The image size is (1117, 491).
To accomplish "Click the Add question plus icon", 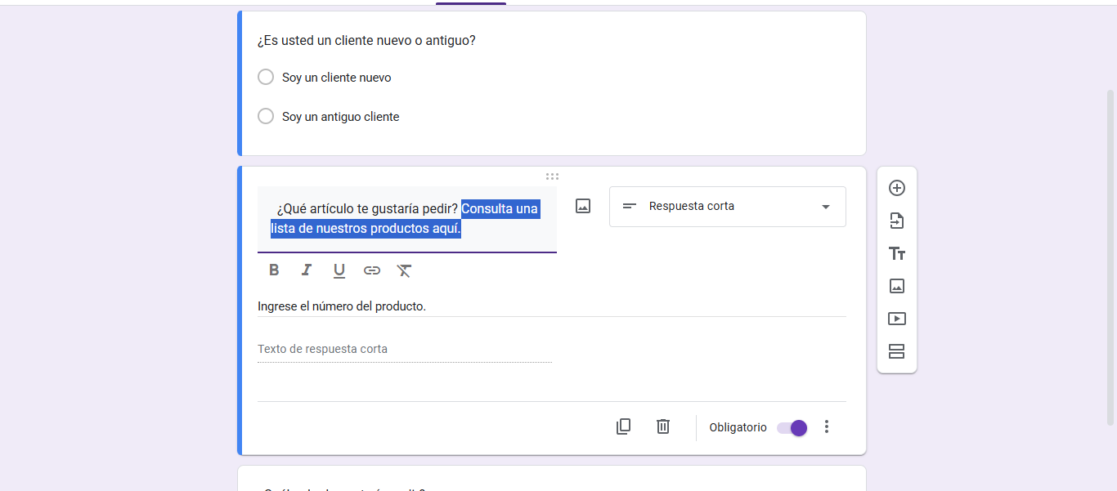I will pos(897,188).
